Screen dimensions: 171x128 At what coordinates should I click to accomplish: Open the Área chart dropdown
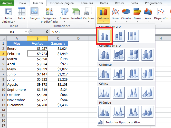click(148, 15)
